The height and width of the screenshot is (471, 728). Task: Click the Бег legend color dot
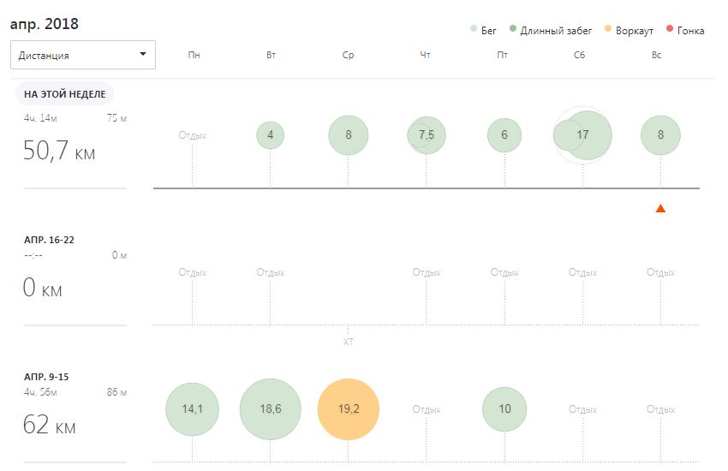pyautogui.click(x=474, y=29)
